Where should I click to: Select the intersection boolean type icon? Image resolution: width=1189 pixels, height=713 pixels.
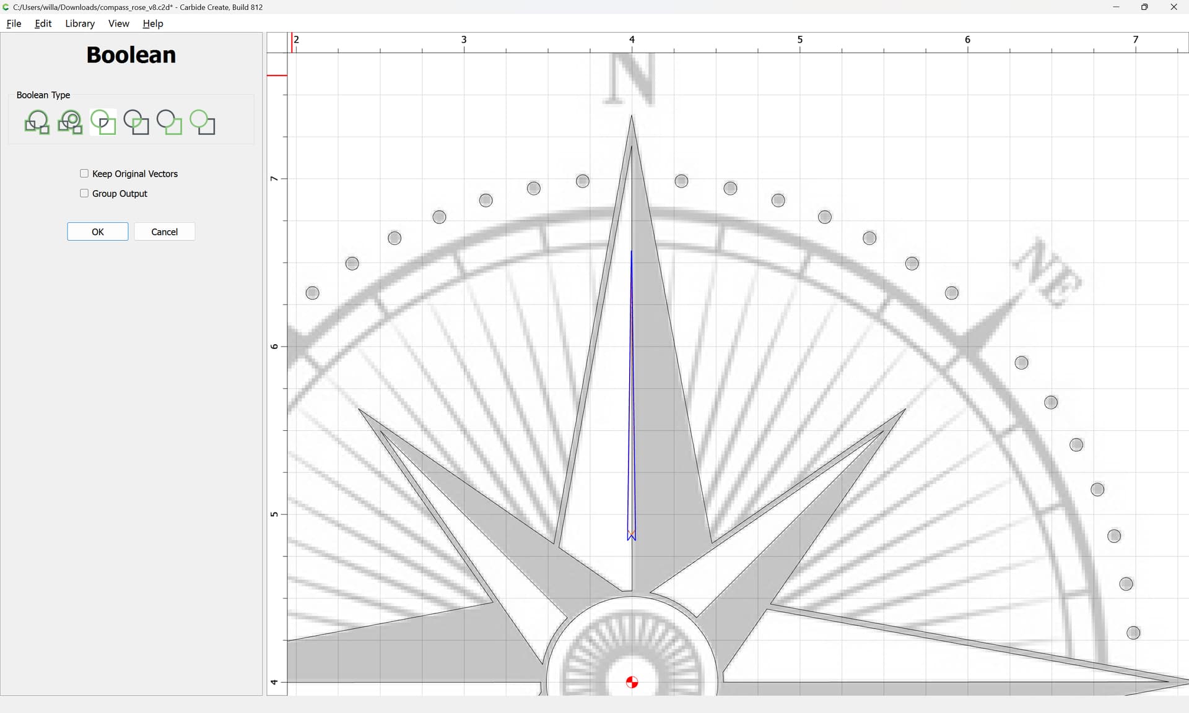(136, 122)
